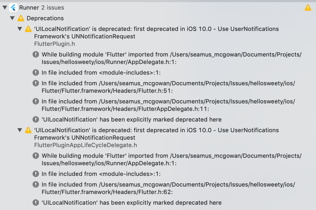Click the Flutter project icon next to Runner

(13, 7)
